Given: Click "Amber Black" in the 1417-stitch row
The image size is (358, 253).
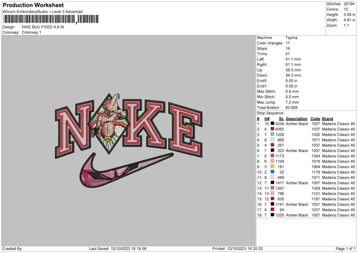Looking at the screenshot, I should (x=297, y=183).
